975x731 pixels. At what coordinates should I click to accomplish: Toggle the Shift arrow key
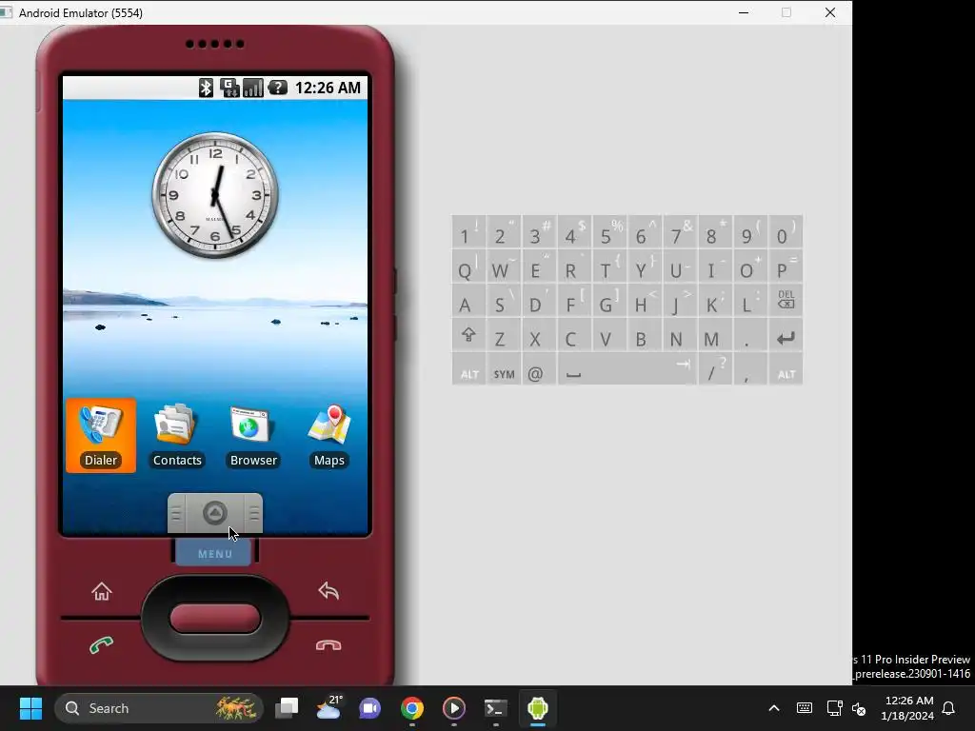pos(468,335)
